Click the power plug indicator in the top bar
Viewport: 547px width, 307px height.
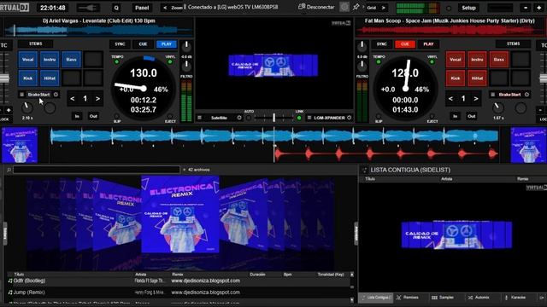tap(89, 8)
